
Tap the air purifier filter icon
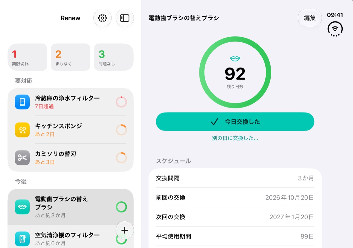(x=22, y=239)
